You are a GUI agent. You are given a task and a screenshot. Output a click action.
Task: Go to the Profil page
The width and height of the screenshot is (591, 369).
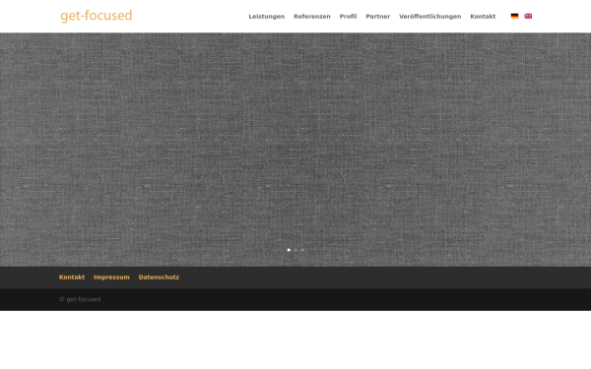coord(348,17)
